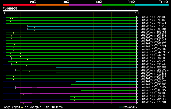Image resolution: width=171 pixels, height=109 pixels.
Task: Select the UniRef100_A9SI85 label
Action: coord(153,85)
